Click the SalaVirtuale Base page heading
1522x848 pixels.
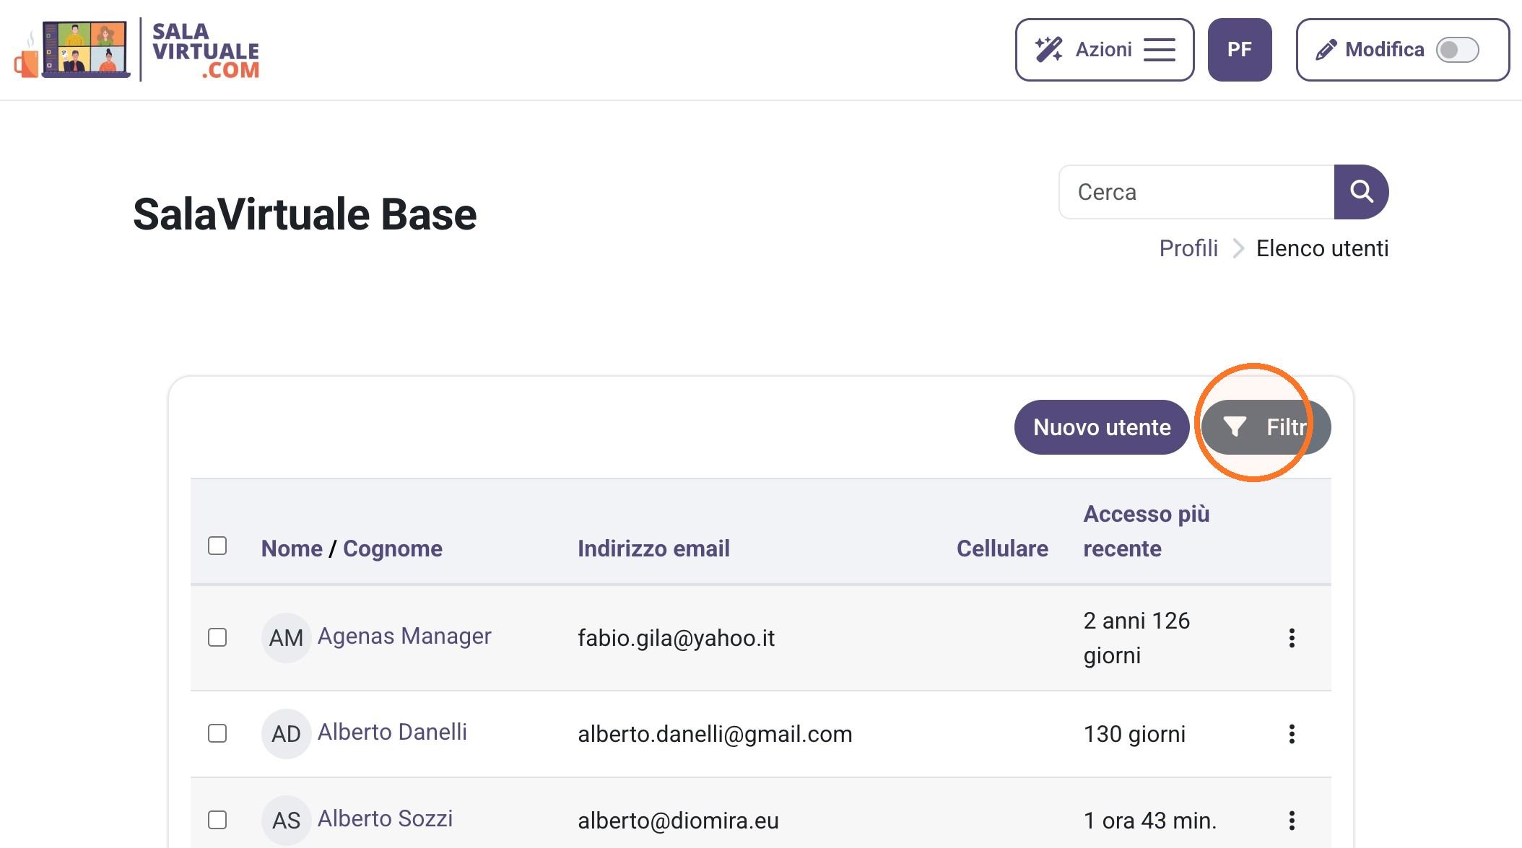[305, 214]
